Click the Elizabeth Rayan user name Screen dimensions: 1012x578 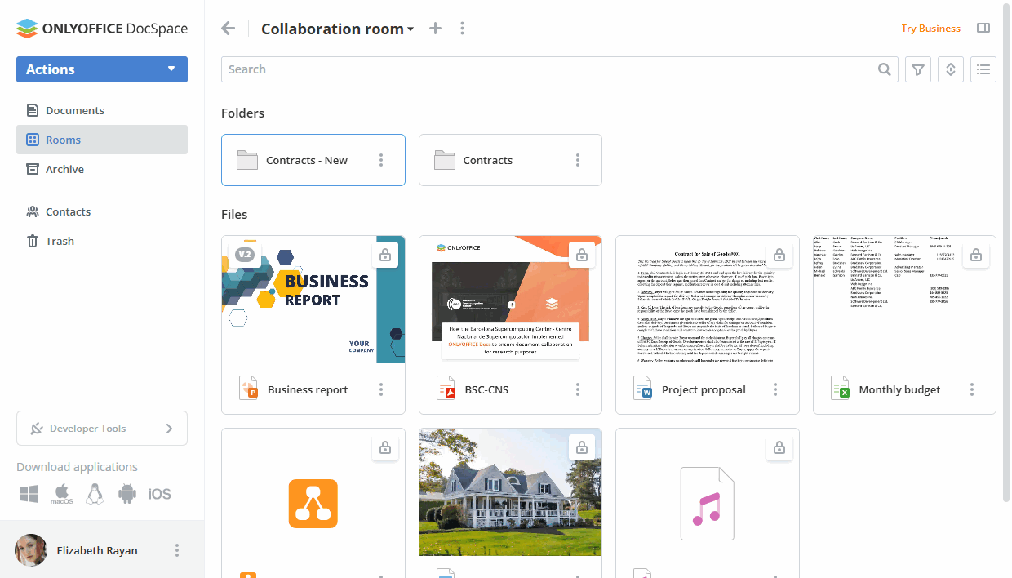click(x=97, y=550)
